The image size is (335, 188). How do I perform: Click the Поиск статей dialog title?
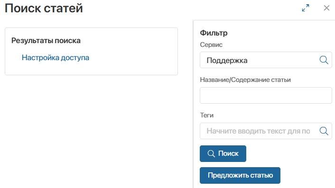coord(44,8)
